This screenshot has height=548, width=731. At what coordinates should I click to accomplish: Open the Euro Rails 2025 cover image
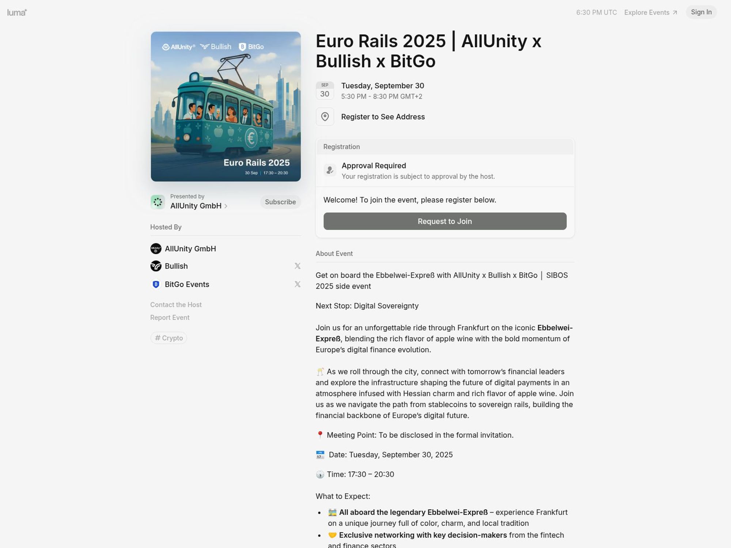click(x=226, y=106)
